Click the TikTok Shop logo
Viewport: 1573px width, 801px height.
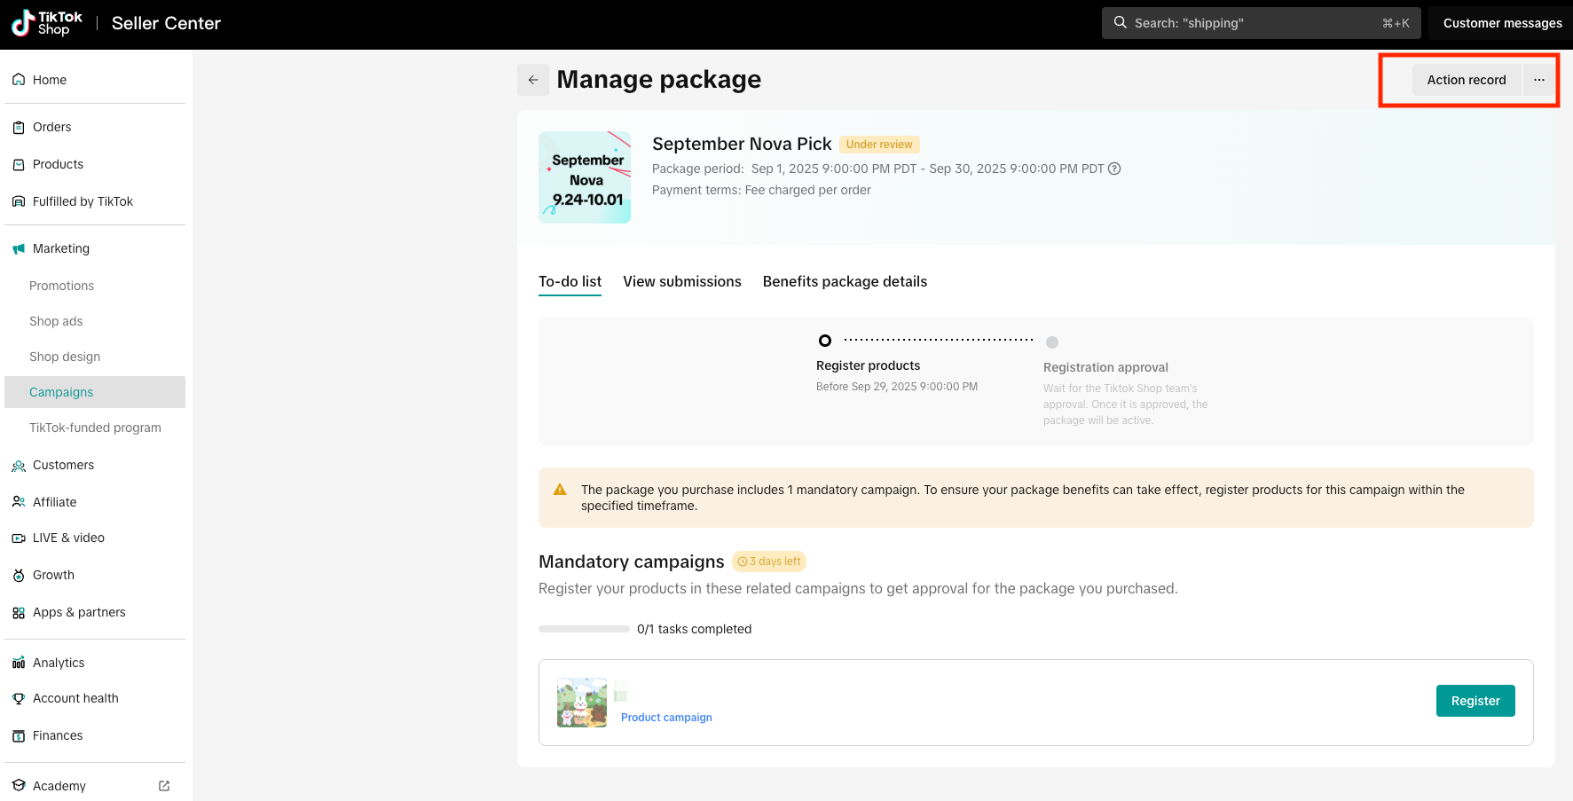click(x=47, y=23)
